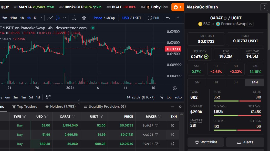Select the 24H stats tab

255,82
